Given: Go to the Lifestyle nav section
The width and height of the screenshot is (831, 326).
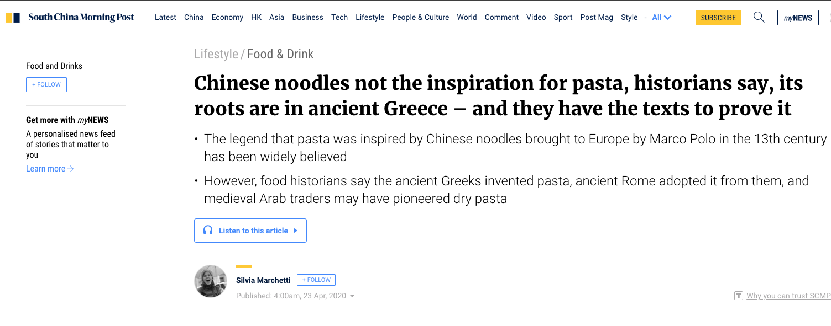Looking at the screenshot, I should tap(370, 17).
